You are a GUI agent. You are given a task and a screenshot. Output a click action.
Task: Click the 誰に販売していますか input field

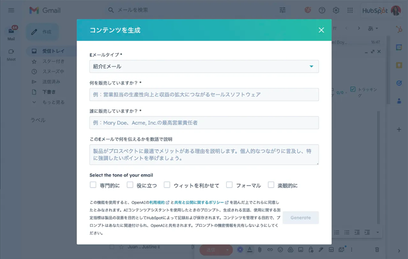click(204, 123)
